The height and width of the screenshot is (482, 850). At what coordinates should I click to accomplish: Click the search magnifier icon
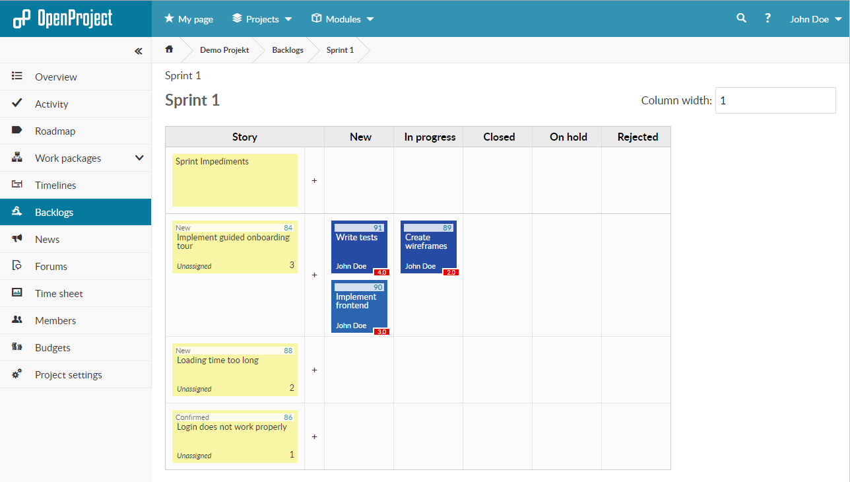741,18
